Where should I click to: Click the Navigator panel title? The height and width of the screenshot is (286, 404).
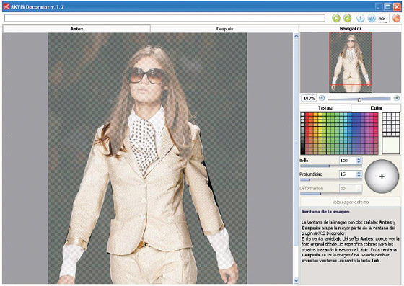(x=351, y=29)
